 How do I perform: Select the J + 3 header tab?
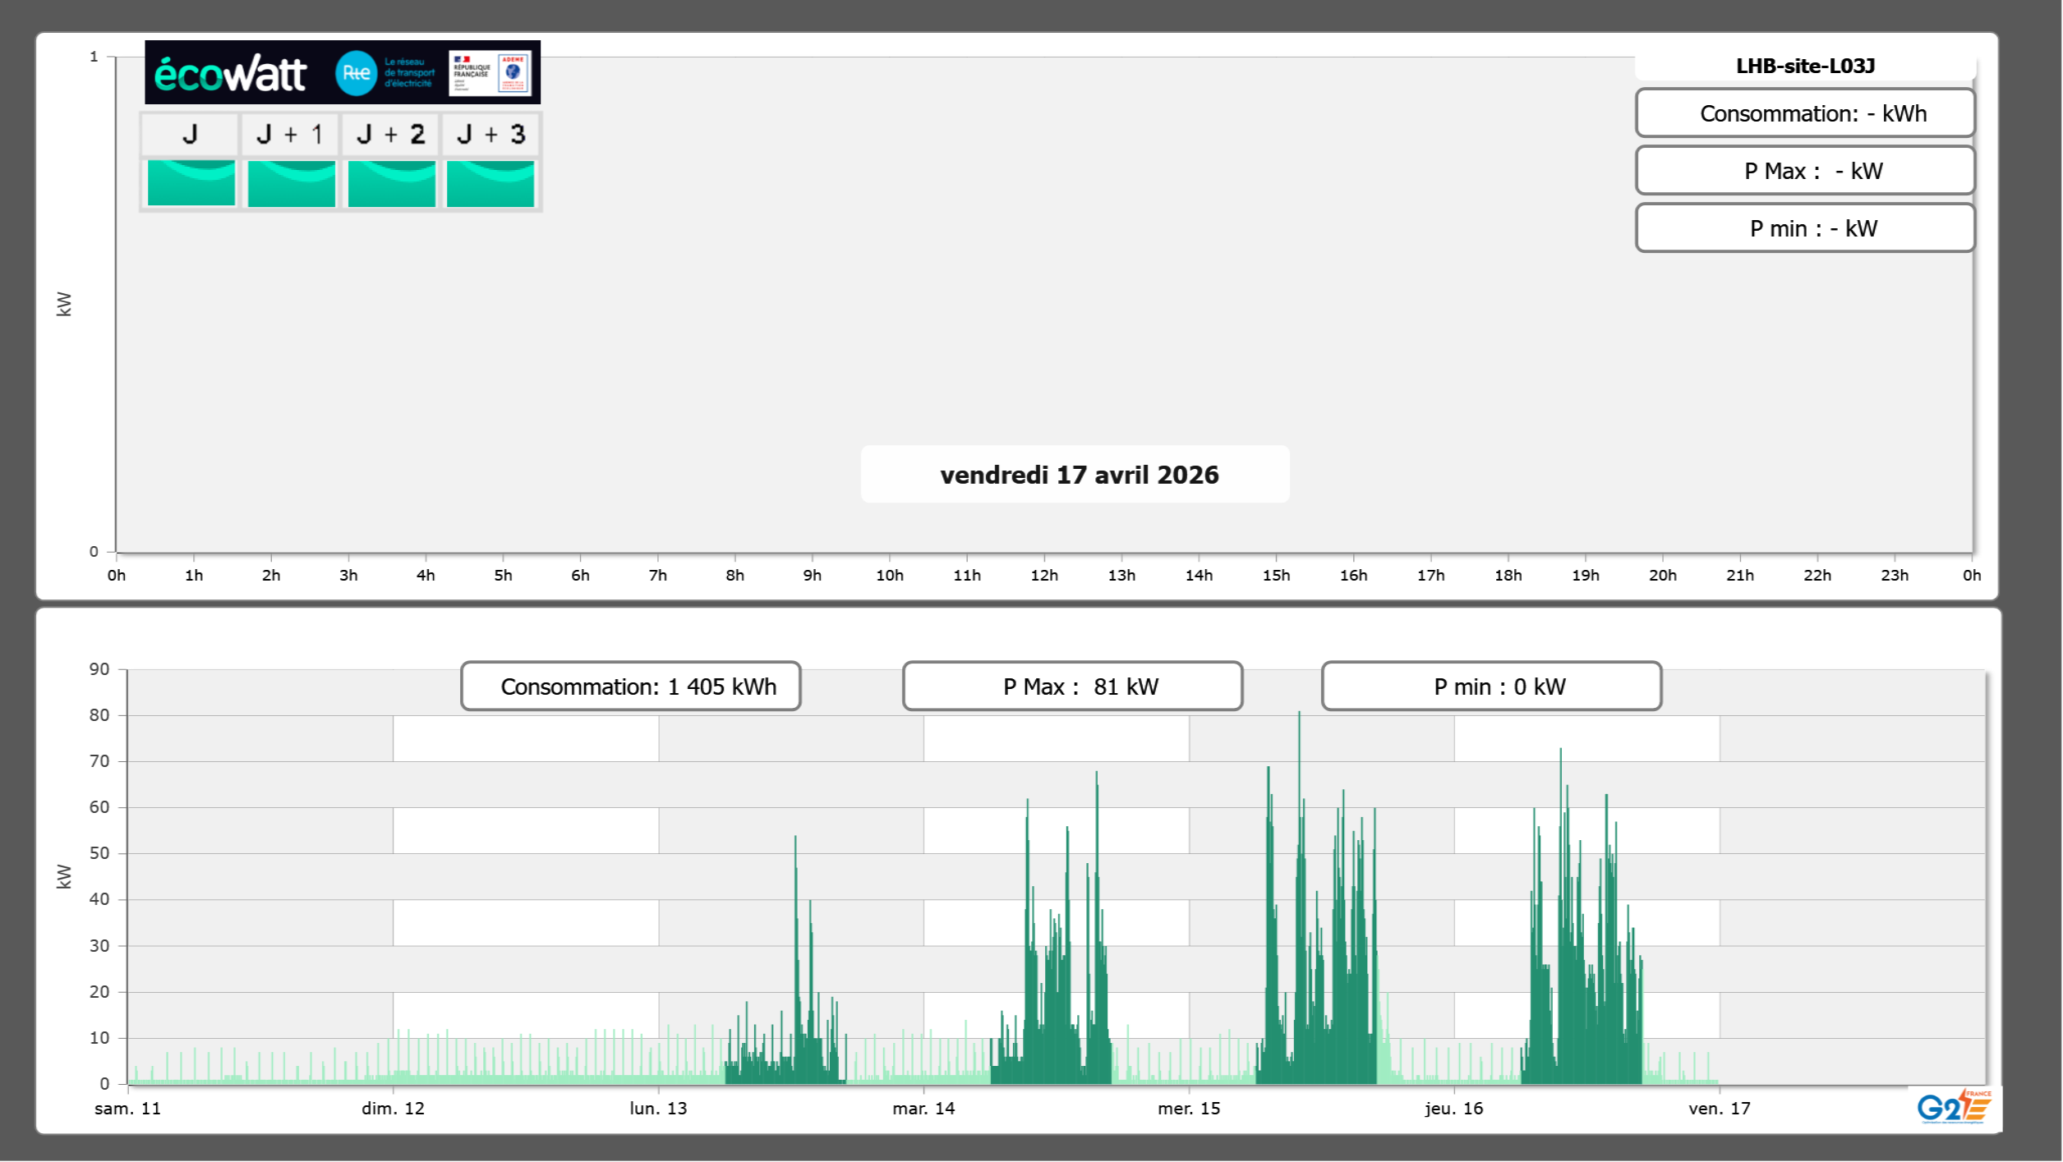(490, 135)
